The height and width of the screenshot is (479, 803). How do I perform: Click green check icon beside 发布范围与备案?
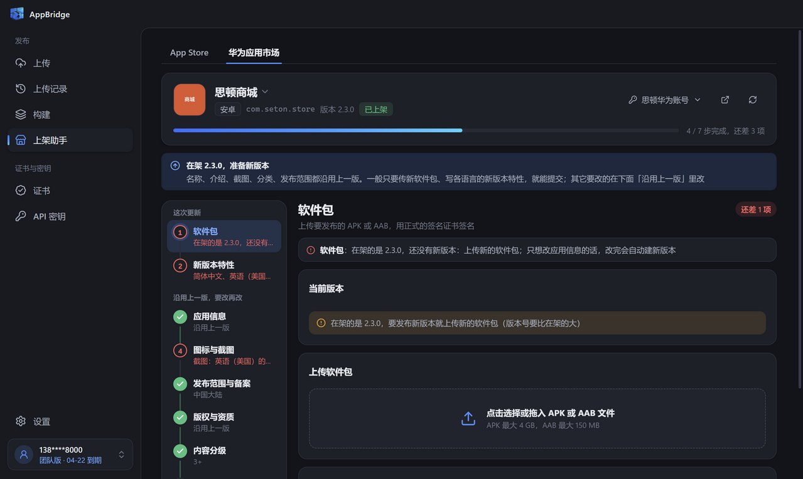click(x=180, y=384)
